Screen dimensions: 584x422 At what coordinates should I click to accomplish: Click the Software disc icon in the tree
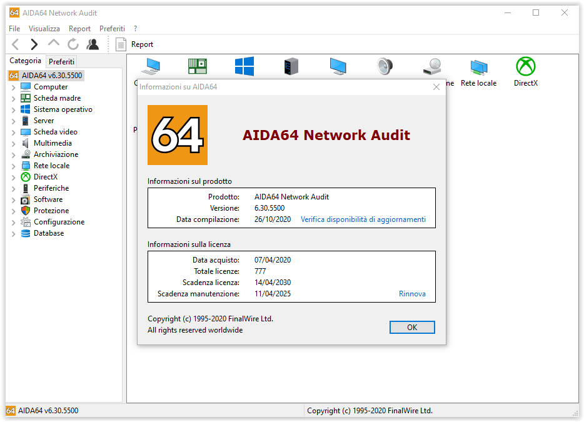point(26,199)
